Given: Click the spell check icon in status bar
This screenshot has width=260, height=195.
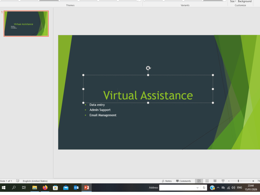Looking at the screenshot, I should coord(18,181).
